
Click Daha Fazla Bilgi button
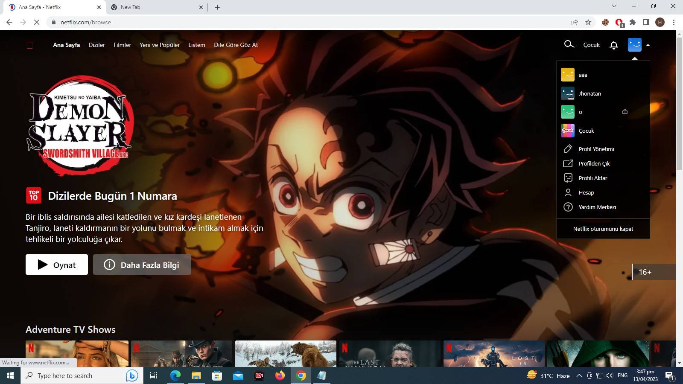click(142, 265)
